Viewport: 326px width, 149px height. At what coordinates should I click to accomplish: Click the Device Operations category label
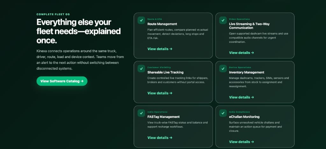click(x=240, y=68)
